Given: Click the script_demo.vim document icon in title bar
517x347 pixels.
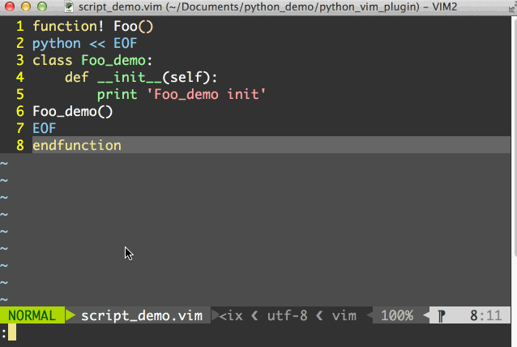Looking at the screenshot, I should pyautogui.click(x=70, y=6).
